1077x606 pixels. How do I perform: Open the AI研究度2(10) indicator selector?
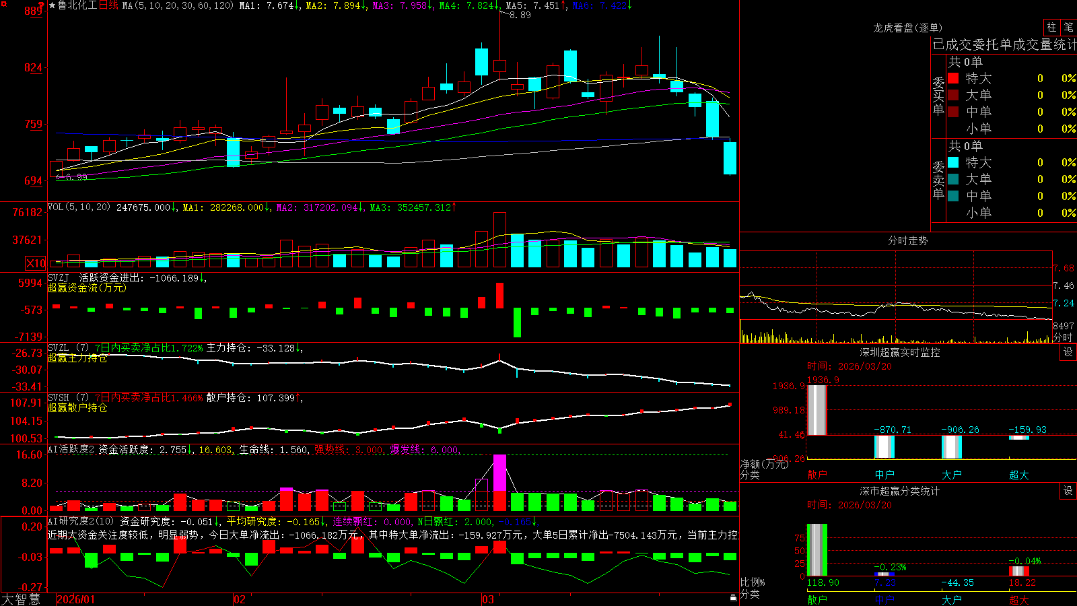[81, 521]
